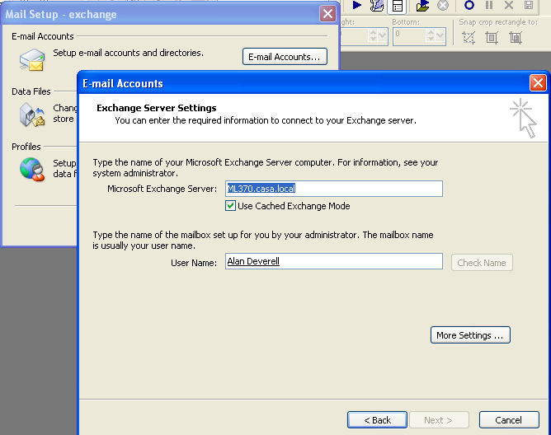
Task: Close the E-mail Accounts dialog
Action: (538, 83)
